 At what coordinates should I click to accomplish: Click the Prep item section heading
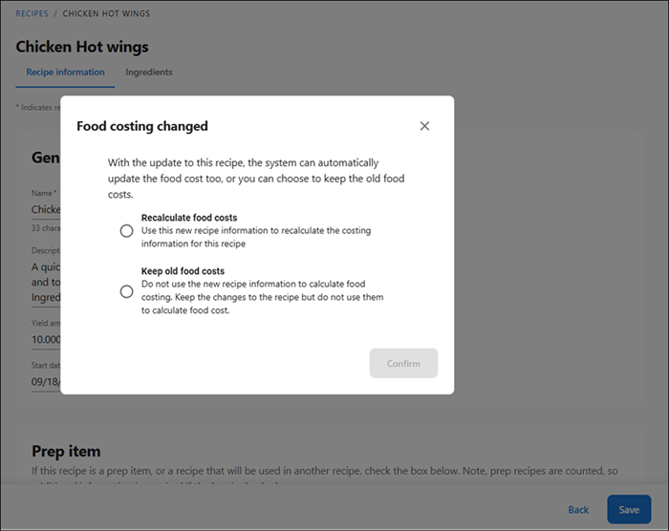pos(66,451)
